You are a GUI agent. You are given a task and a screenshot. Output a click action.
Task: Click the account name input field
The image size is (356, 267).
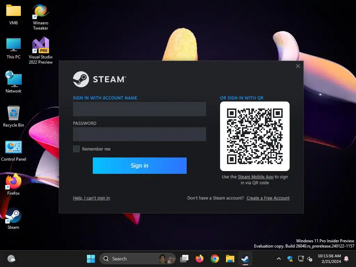point(139,109)
